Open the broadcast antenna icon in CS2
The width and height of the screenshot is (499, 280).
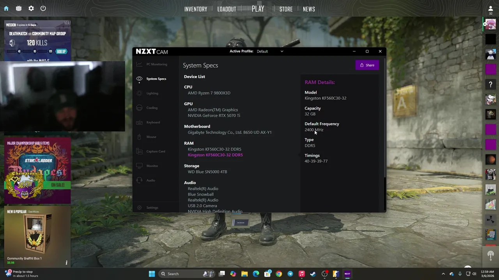pyautogui.click(x=490, y=255)
